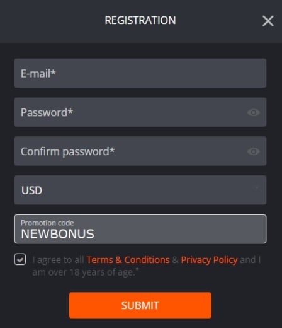
Task: Close the Registration dialog with the X
Action: coord(268,21)
